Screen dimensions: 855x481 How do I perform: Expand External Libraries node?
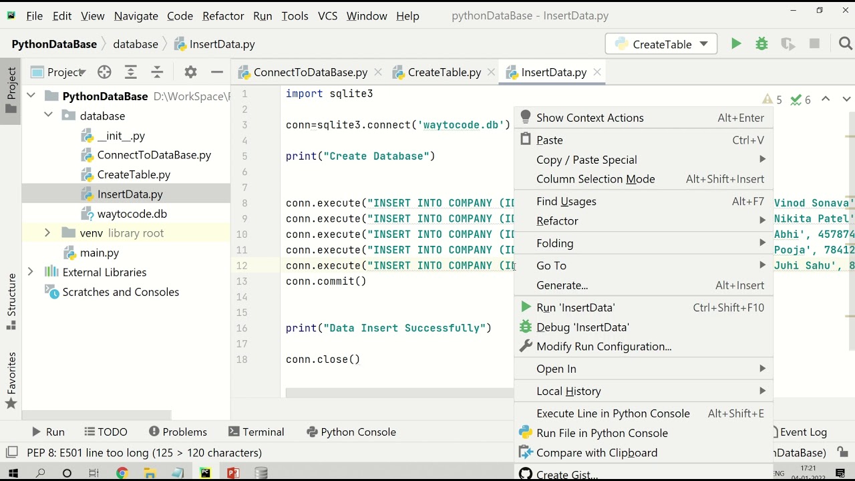point(31,272)
